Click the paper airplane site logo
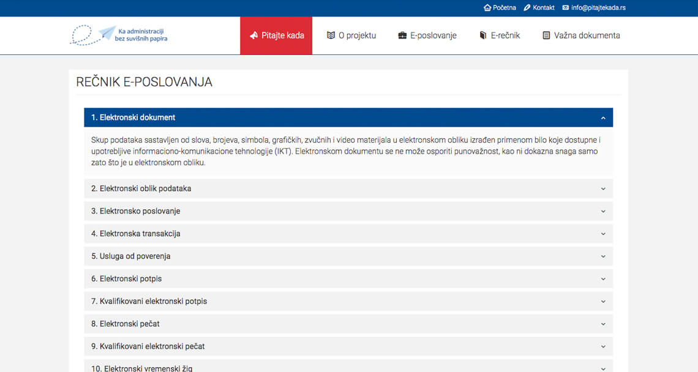Screen dimensions: 698x372 pyautogui.click(x=118, y=35)
